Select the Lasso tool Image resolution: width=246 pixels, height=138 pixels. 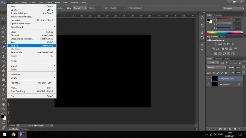point(4,28)
